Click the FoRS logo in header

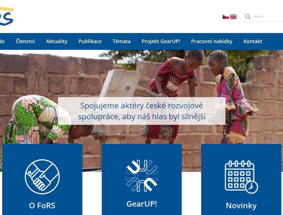click(x=7, y=16)
